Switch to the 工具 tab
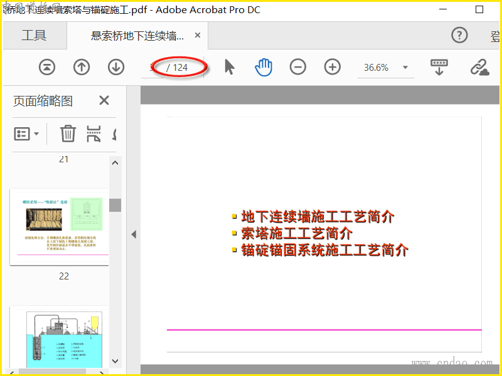Screen dimensions: 502x376 point(35,35)
